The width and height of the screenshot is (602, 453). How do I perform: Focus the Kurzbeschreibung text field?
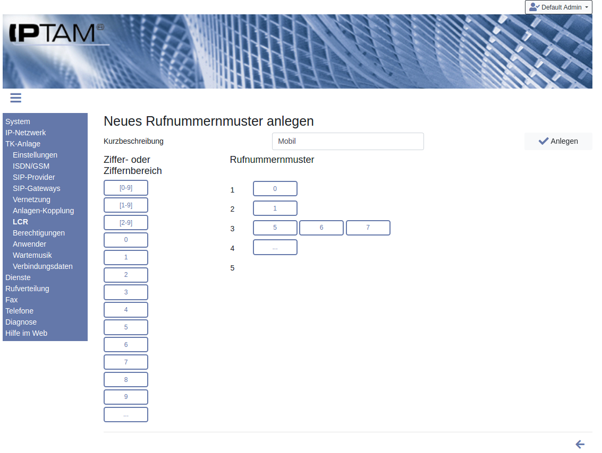pyautogui.click(x=347, y=142)
